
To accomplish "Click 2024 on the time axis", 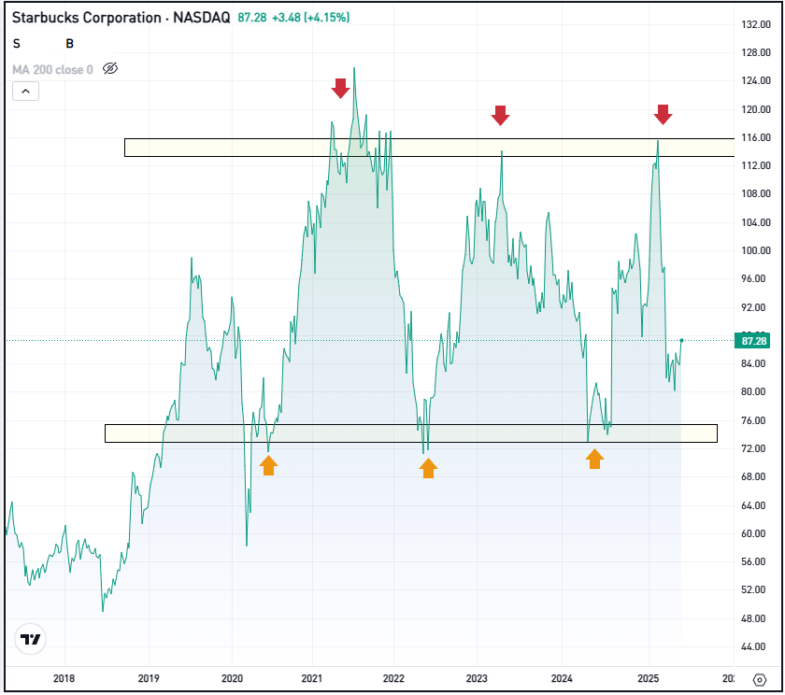I will [562, 678].
